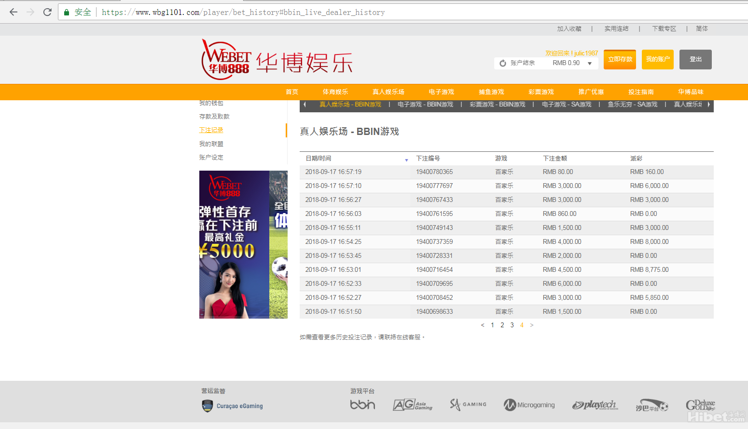The image size is (748, 429).
Task: Click the 登出 logout button
Action: click(695, 59)
